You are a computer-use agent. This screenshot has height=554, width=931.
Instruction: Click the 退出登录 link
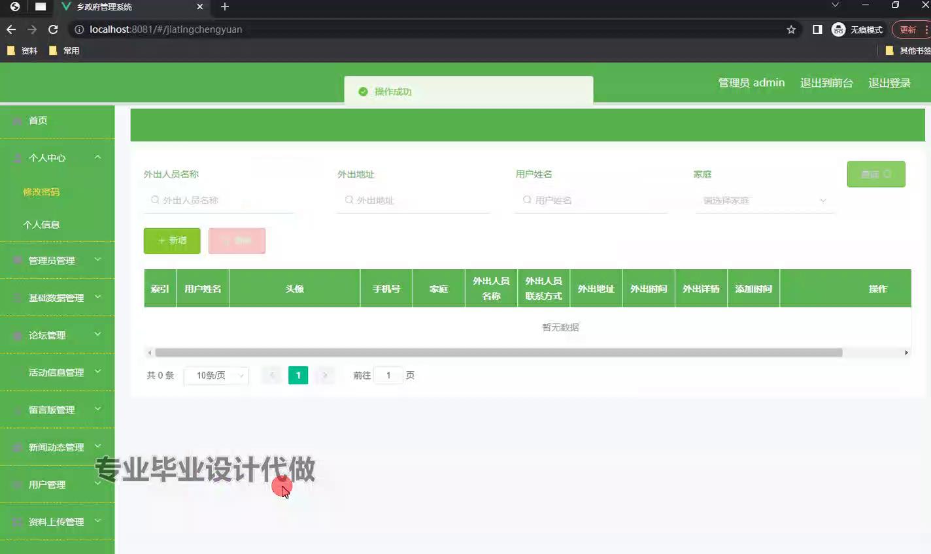tap(889, 83)
